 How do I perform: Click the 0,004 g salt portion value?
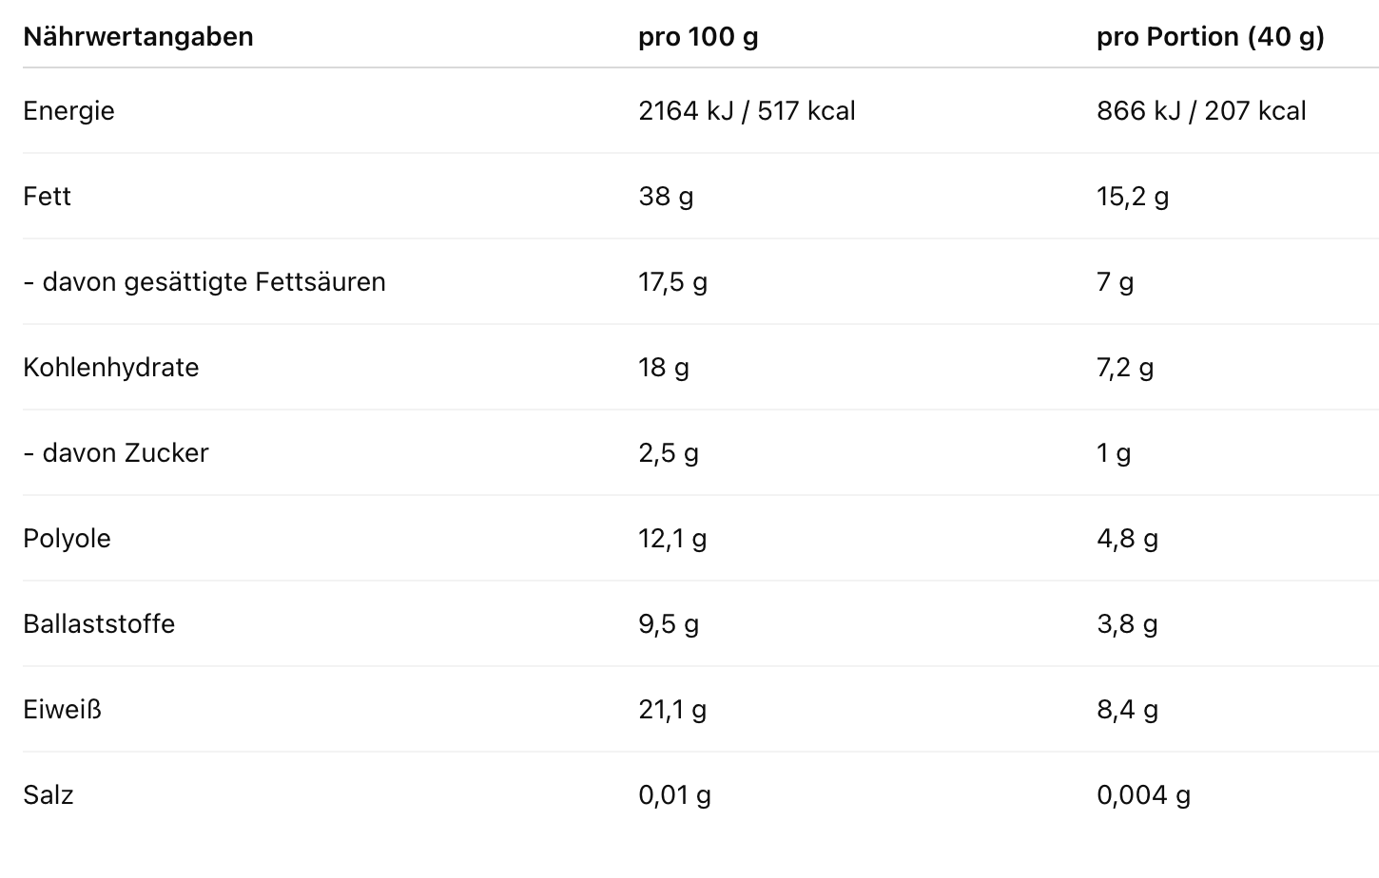point(1143,795)
